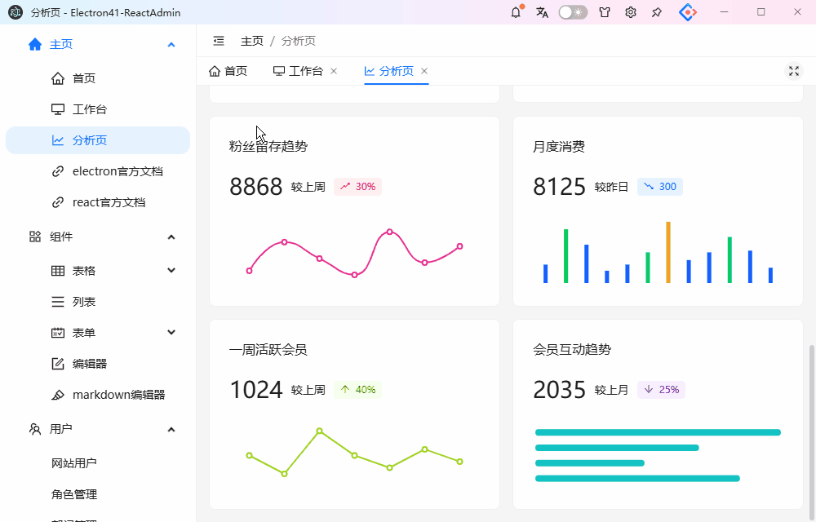Click the orange bar in 月度消费 chart
Screen dimensions: 816x522
tap(668, 252)
